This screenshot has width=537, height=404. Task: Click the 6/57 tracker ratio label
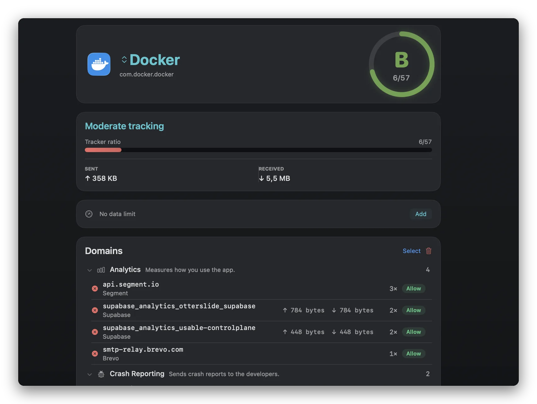pos(425,142)
